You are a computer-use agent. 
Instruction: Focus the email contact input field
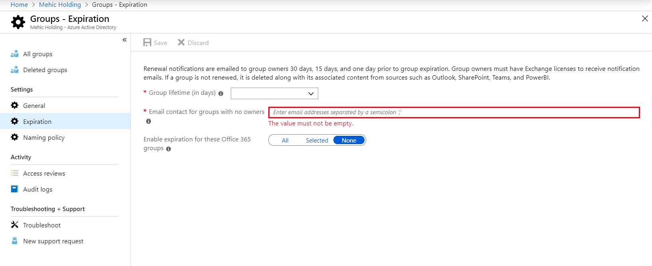454,112
